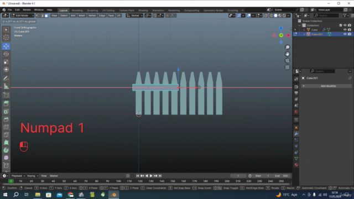Click the current frame field
Screen dimensions: 354x199
[x=238, y=176]
